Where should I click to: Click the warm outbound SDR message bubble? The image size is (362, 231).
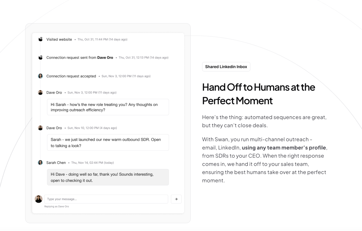(108, 142)
